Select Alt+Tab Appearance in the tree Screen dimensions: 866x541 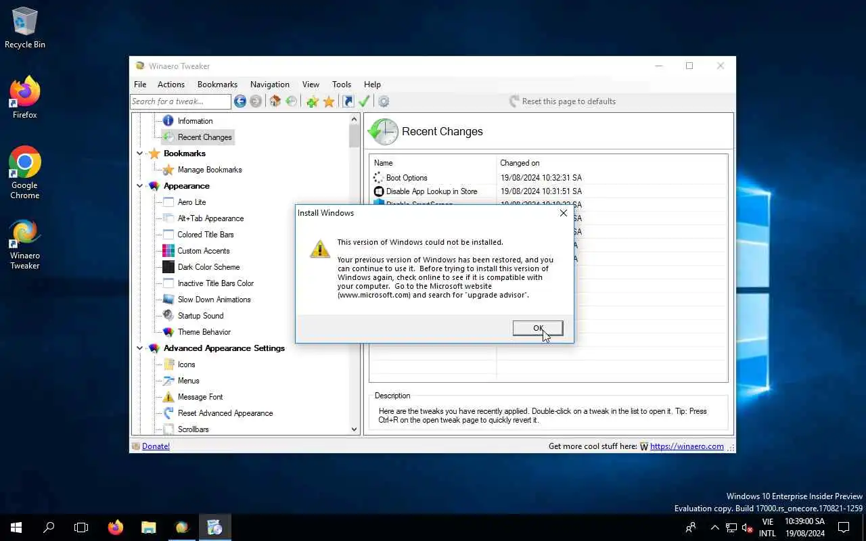point(210,218)
